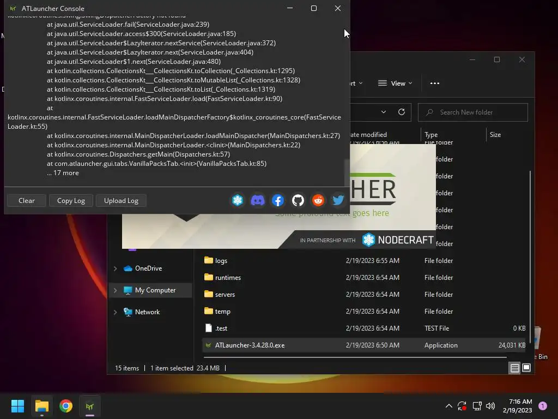Close the File Explorer window
558x419 pixels.
(521, 60)
